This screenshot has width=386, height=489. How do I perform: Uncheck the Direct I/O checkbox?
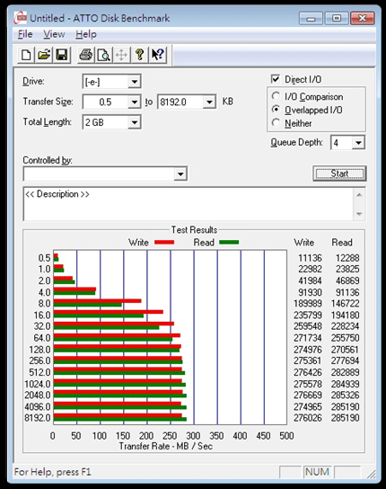(x=276, y=79)
